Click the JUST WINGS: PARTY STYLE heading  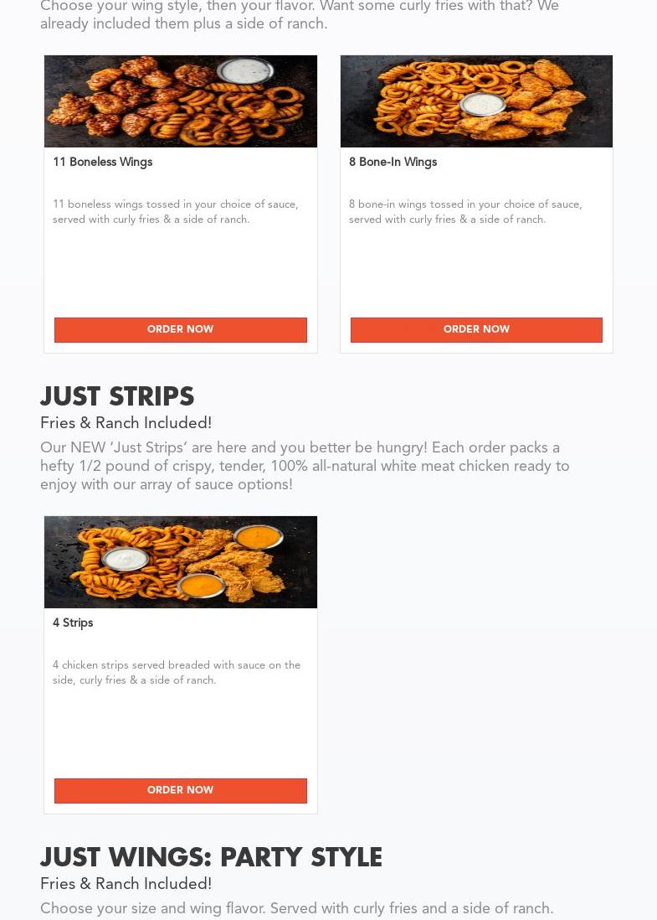[x=211, y=857]
